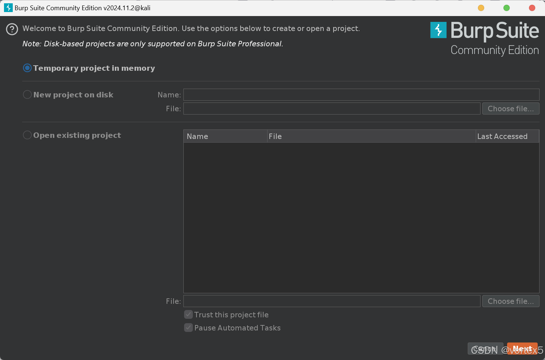Sort projects by File column header
The height and width of the screenshot is (360, 545).
(x=371, y=136)
